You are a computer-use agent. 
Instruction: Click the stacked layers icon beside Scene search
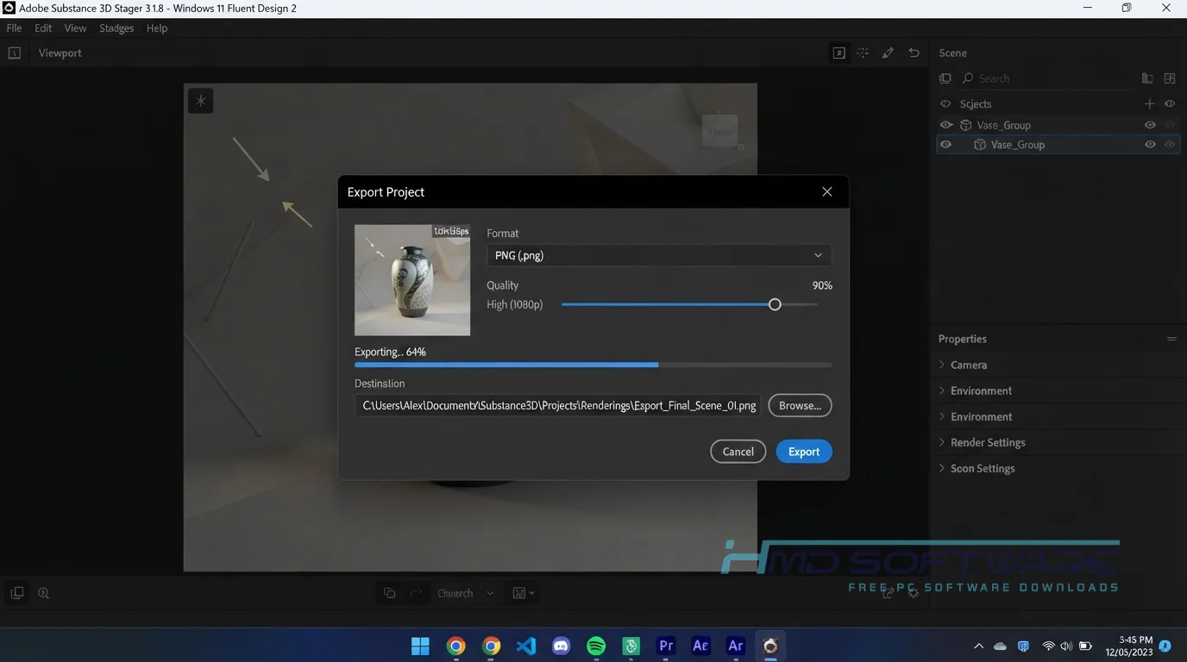(x=945, y=78)
